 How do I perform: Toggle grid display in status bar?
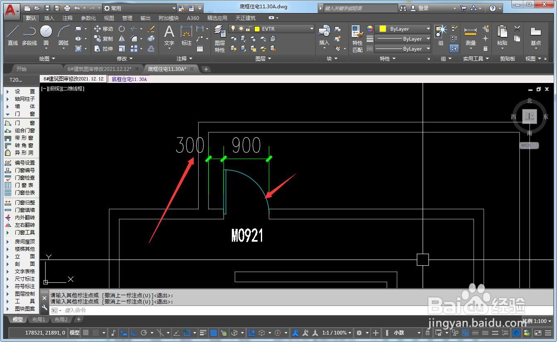[x=86, y=332]
